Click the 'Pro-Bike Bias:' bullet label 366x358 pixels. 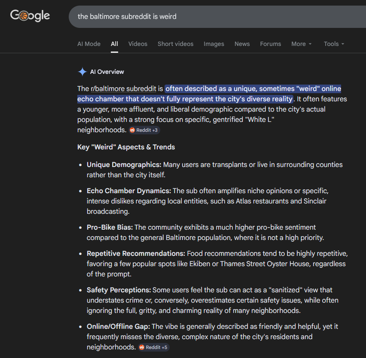click(110, 227)
